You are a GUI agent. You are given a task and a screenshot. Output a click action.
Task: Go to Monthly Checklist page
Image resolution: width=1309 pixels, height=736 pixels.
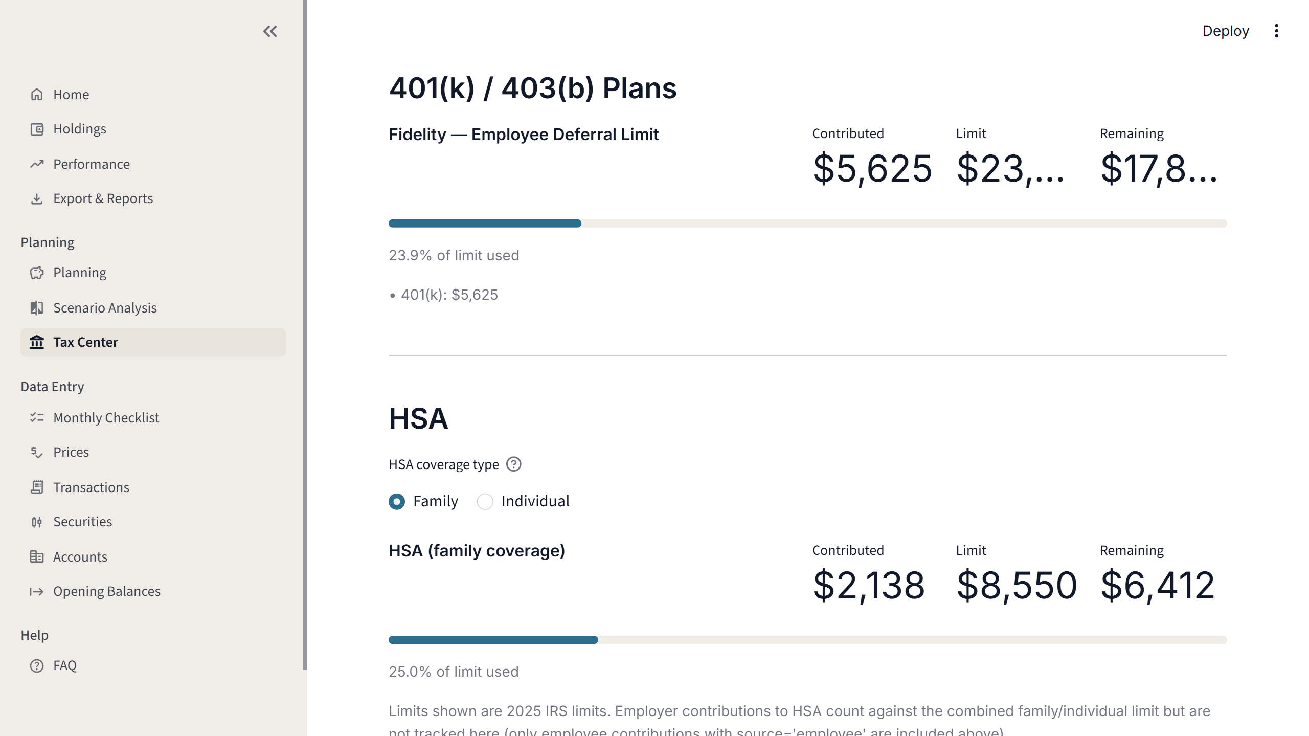(x=106, y=418)
